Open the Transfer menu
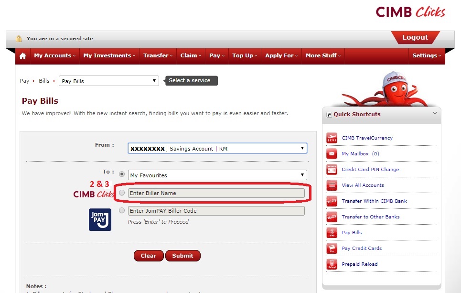Viewport: 461px width, 293px height. point(158,55)
